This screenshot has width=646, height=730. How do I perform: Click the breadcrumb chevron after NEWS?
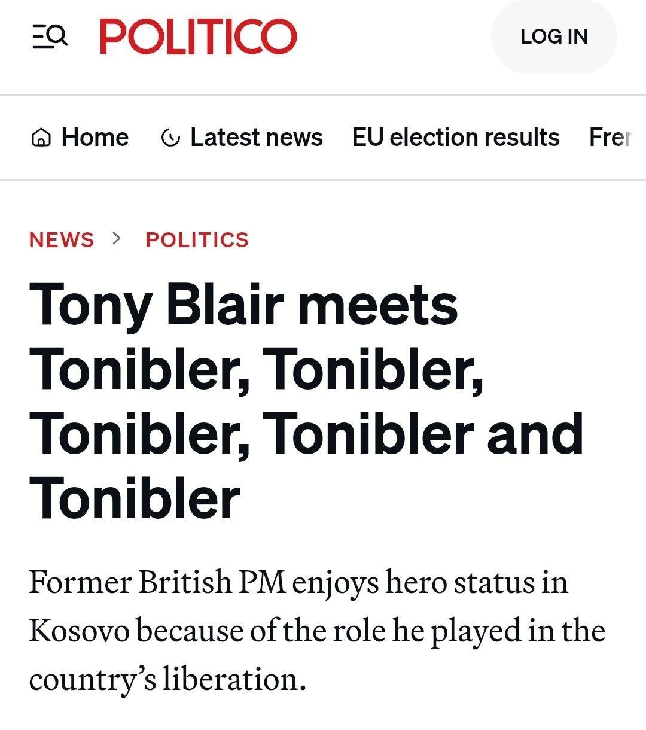[117, 238]
